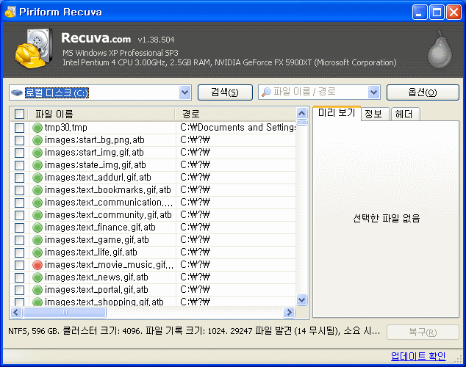The height and width of the screenshot is (367, 466).
Task: Check the box for images:state_img.gif.atb
Action: (x=19, y=165)
